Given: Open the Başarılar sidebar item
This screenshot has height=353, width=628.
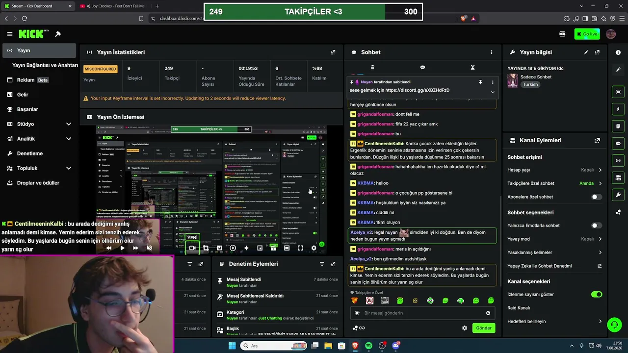Looking at the screenshot, I should click(40, 109).
